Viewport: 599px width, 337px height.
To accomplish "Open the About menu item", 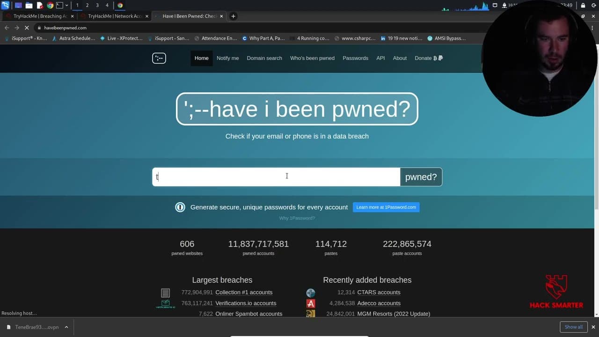I will [x=400, y=58].
